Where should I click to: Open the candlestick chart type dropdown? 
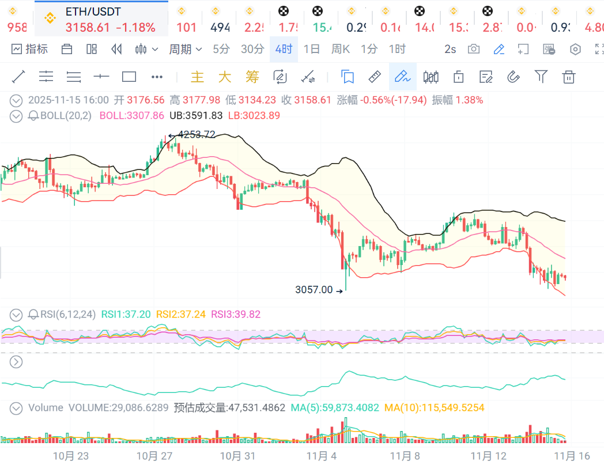[146, 49]
